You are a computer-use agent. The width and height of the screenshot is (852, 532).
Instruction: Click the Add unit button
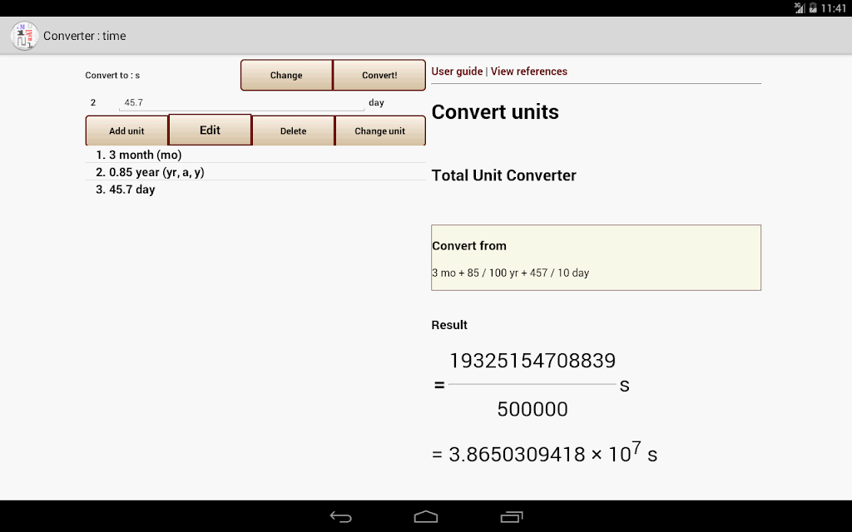coord(126,131)
